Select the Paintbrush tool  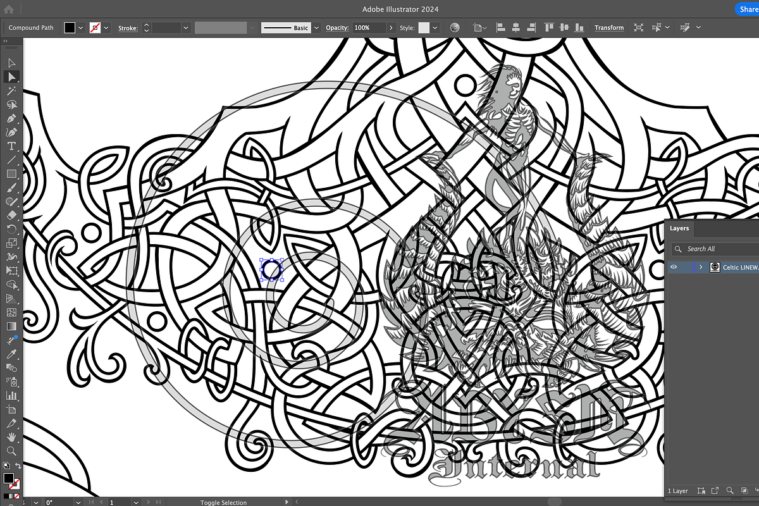[11, 188]
